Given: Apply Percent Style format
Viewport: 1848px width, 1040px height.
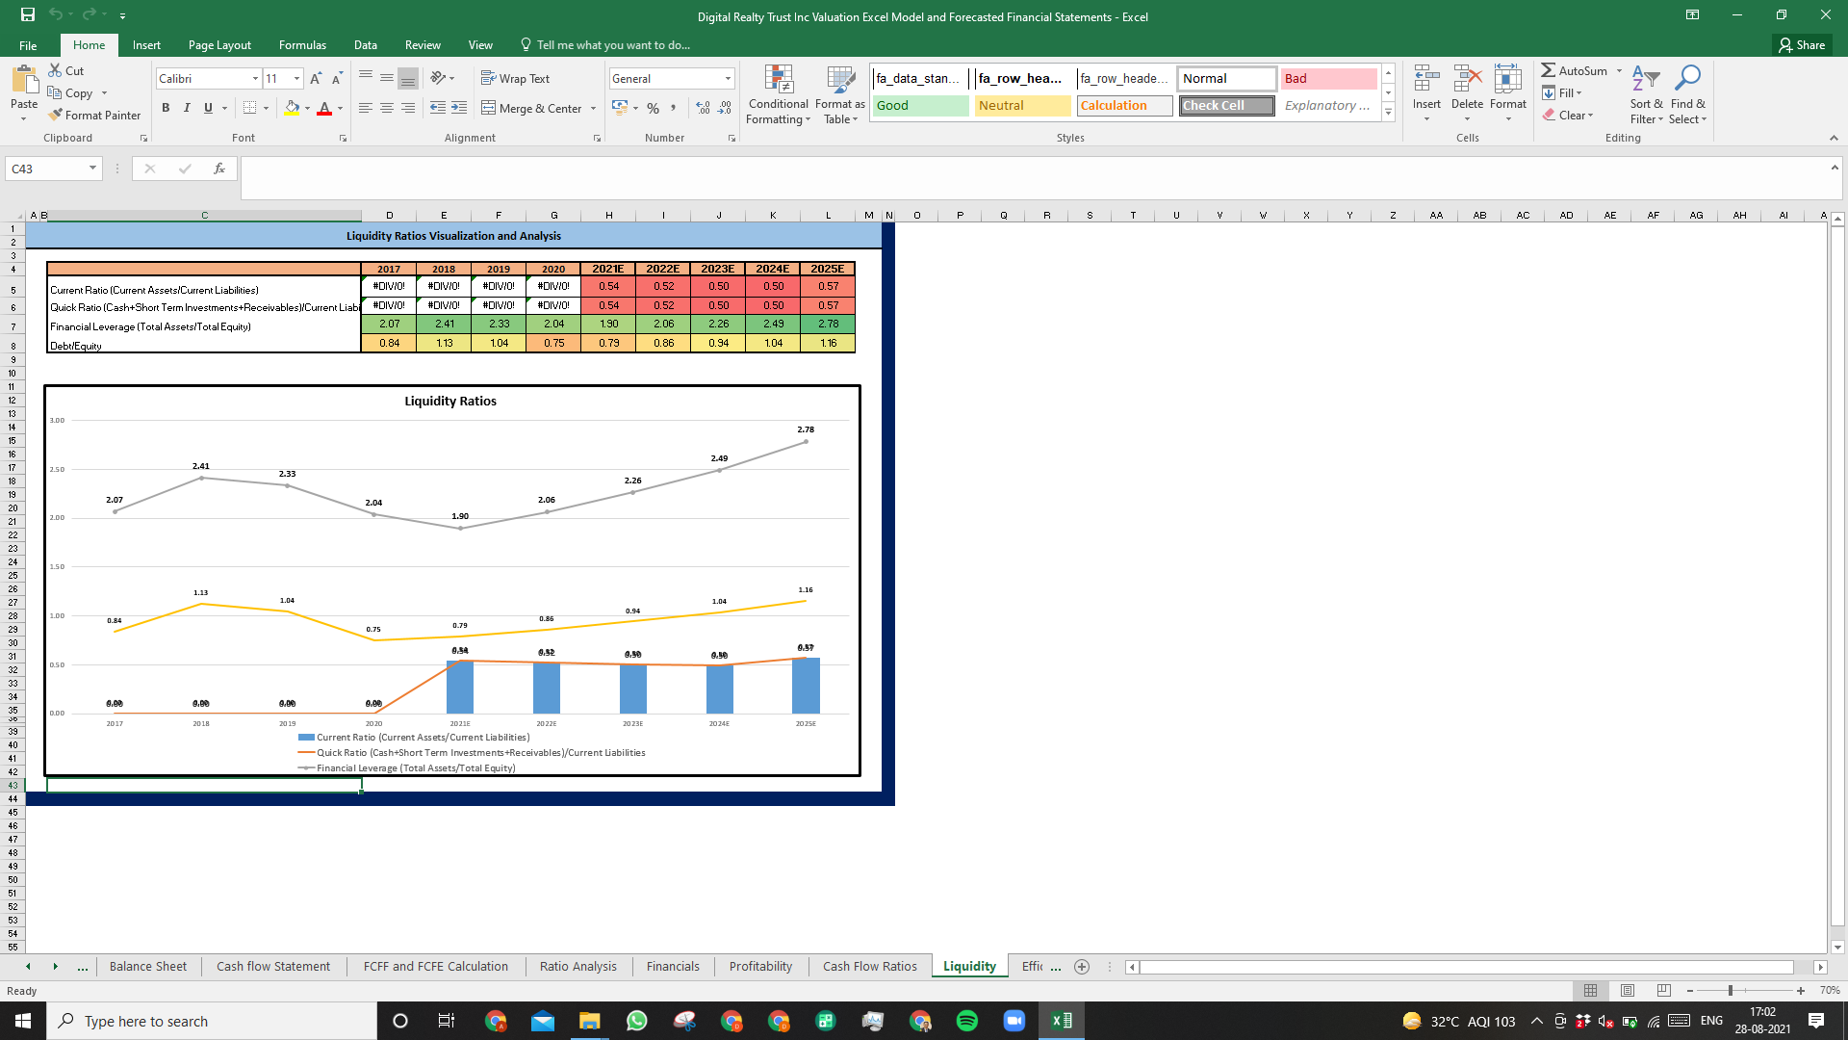Looking at the screenshot, I should pos(654,108).
